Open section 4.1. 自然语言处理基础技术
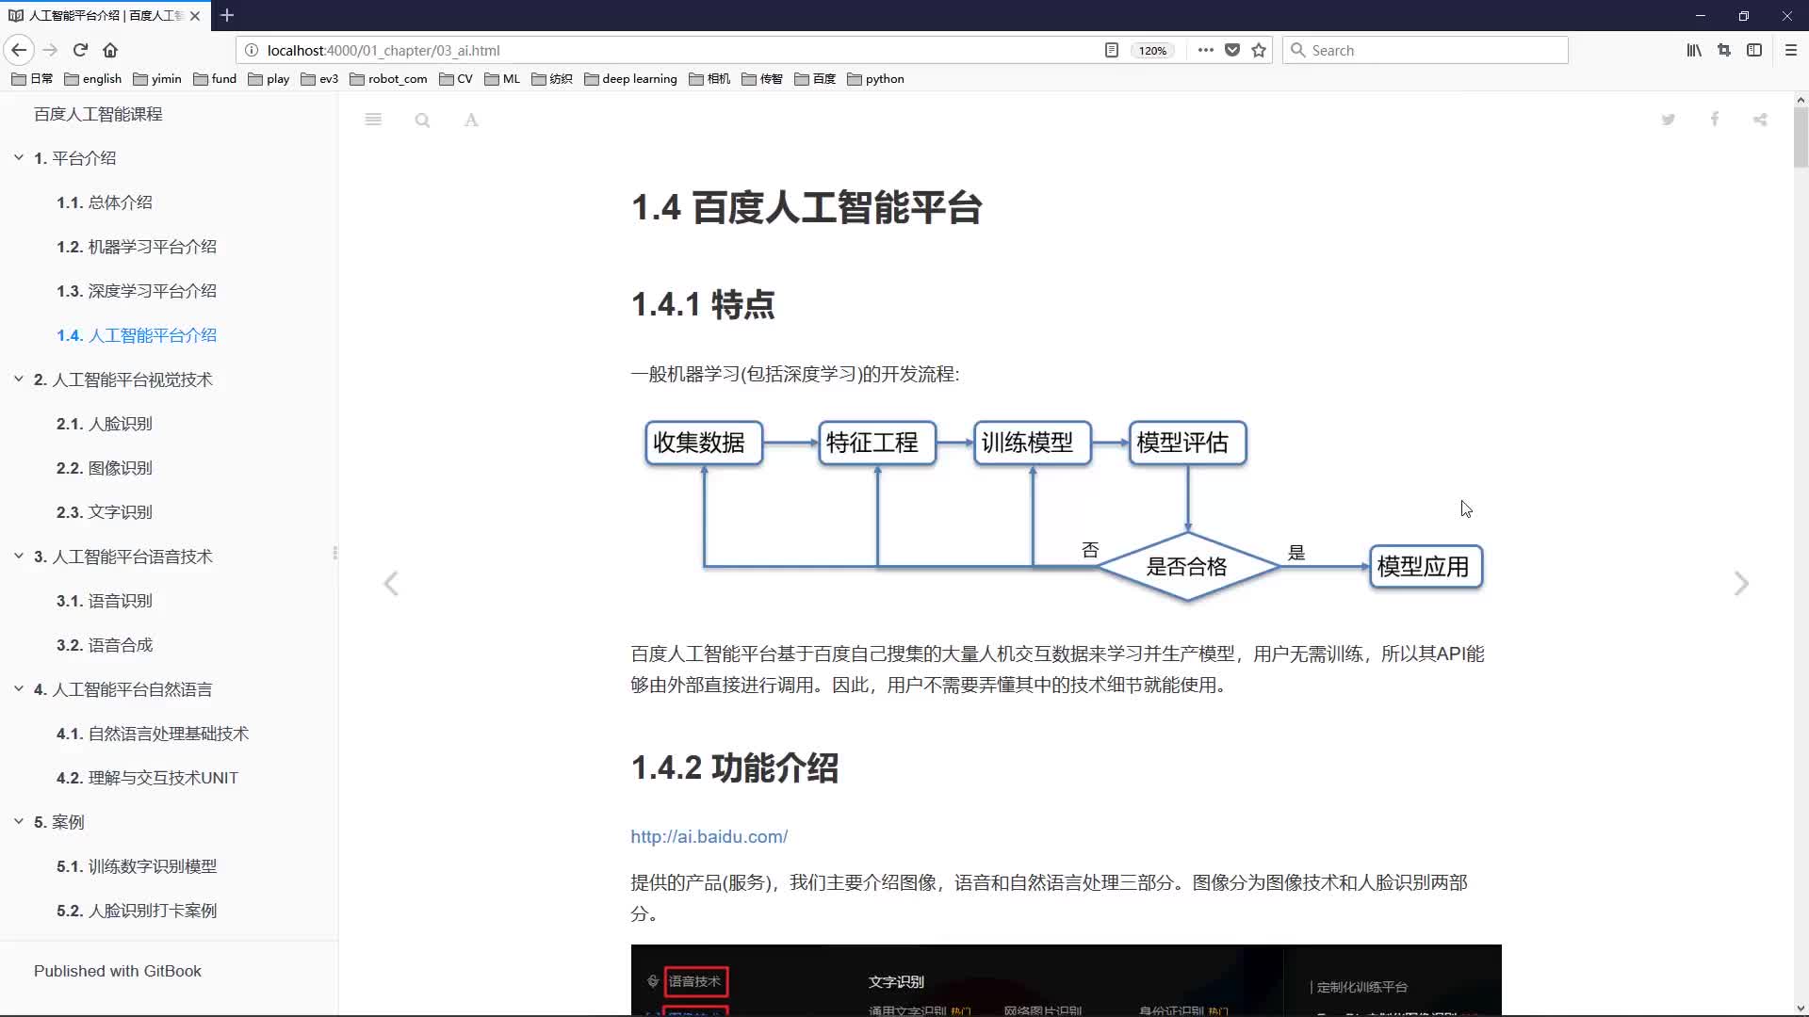Viewport: 1809px width, 1017px height. pos(153,734)
